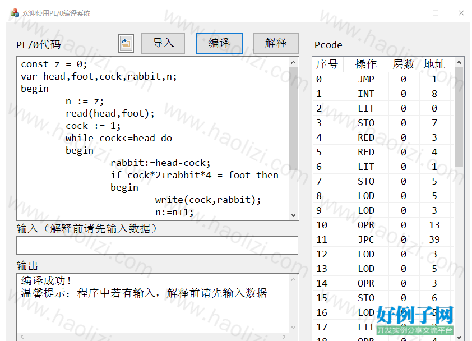Click the line 'write(cock,rabbit);'

point(208,200)
